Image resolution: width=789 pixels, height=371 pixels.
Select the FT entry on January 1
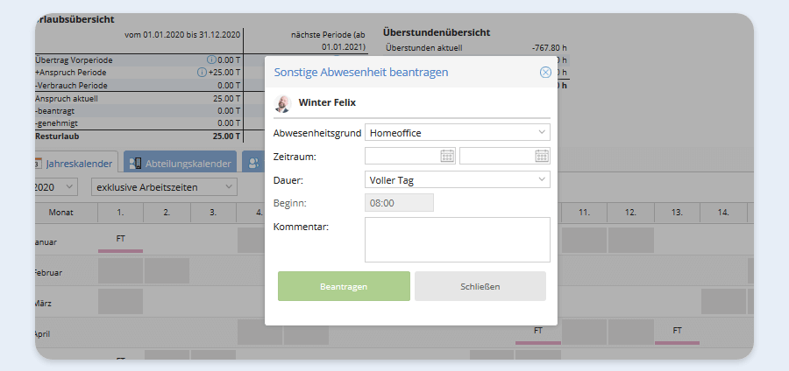pos(120,239)
